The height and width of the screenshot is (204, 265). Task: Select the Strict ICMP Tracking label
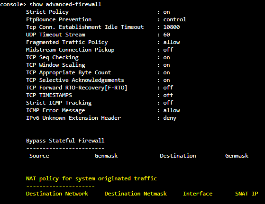point(59,103)
